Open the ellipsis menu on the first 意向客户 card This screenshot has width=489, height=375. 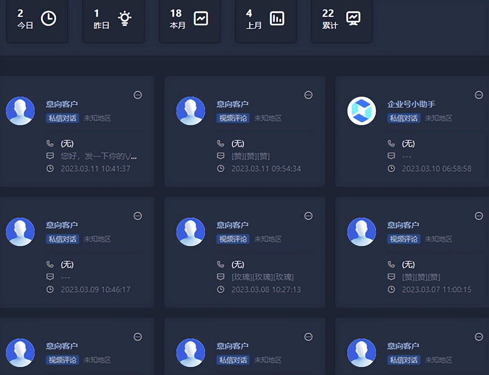(138, 95)
